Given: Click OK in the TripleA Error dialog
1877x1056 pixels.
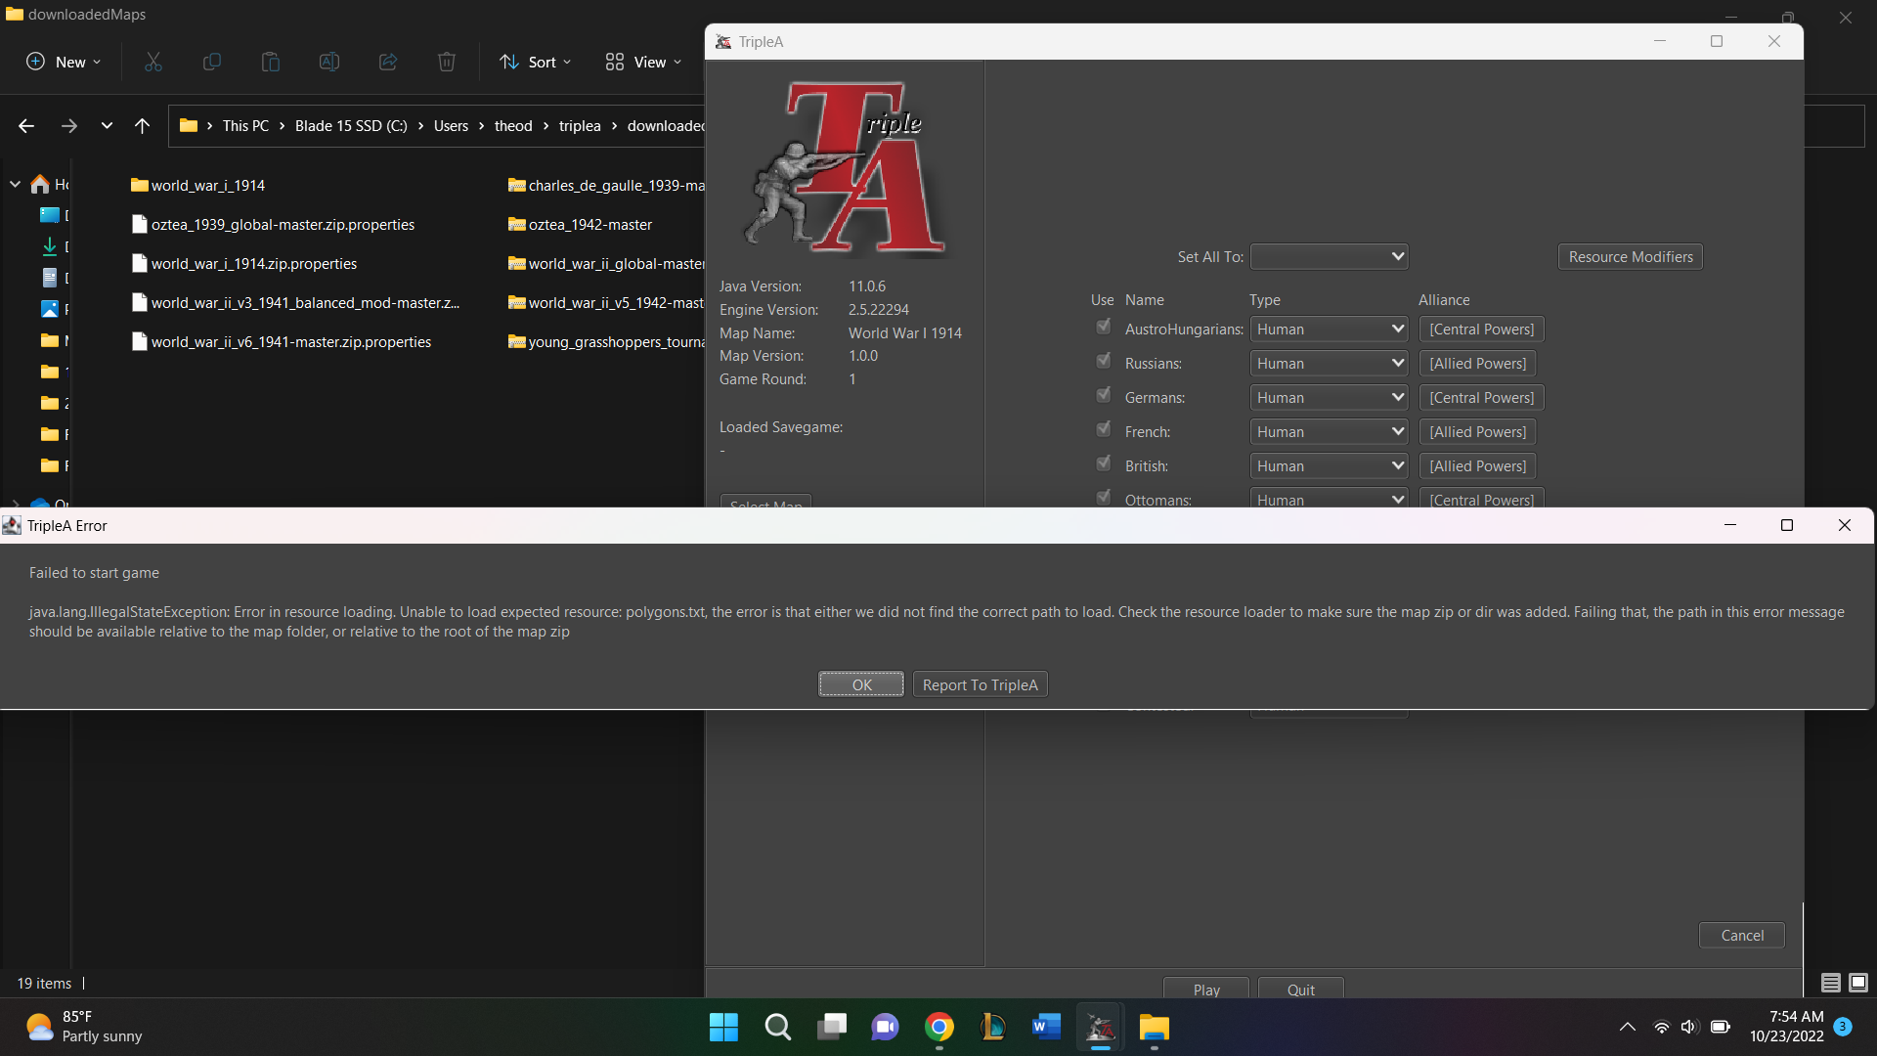Looking at the screenshot, I should tap(860, 684).
